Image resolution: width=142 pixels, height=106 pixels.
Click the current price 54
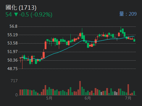point(9,15)
